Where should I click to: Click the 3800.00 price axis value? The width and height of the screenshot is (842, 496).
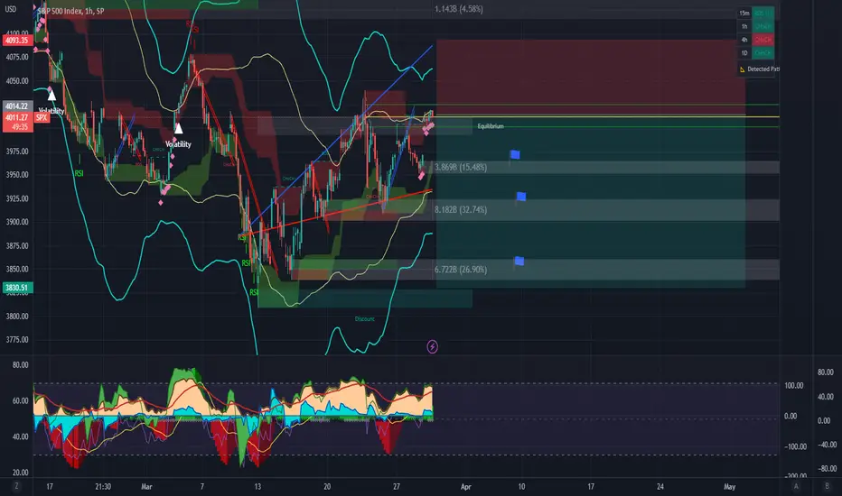pyautogui.click(x=17, y=317)
